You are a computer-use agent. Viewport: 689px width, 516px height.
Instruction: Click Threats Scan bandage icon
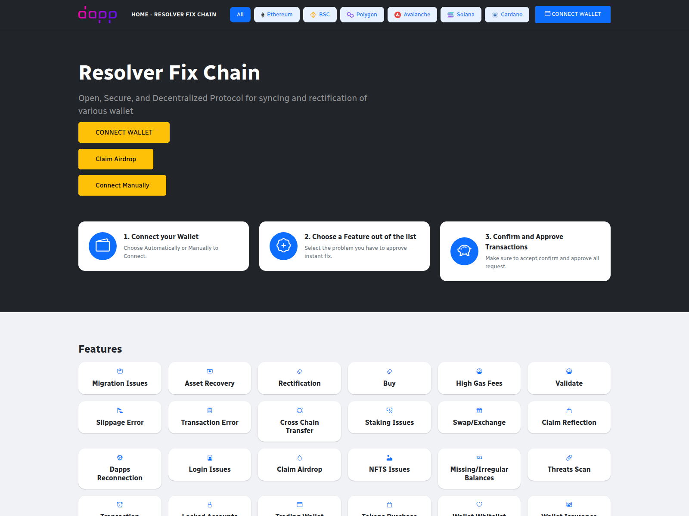click(569, 458)
